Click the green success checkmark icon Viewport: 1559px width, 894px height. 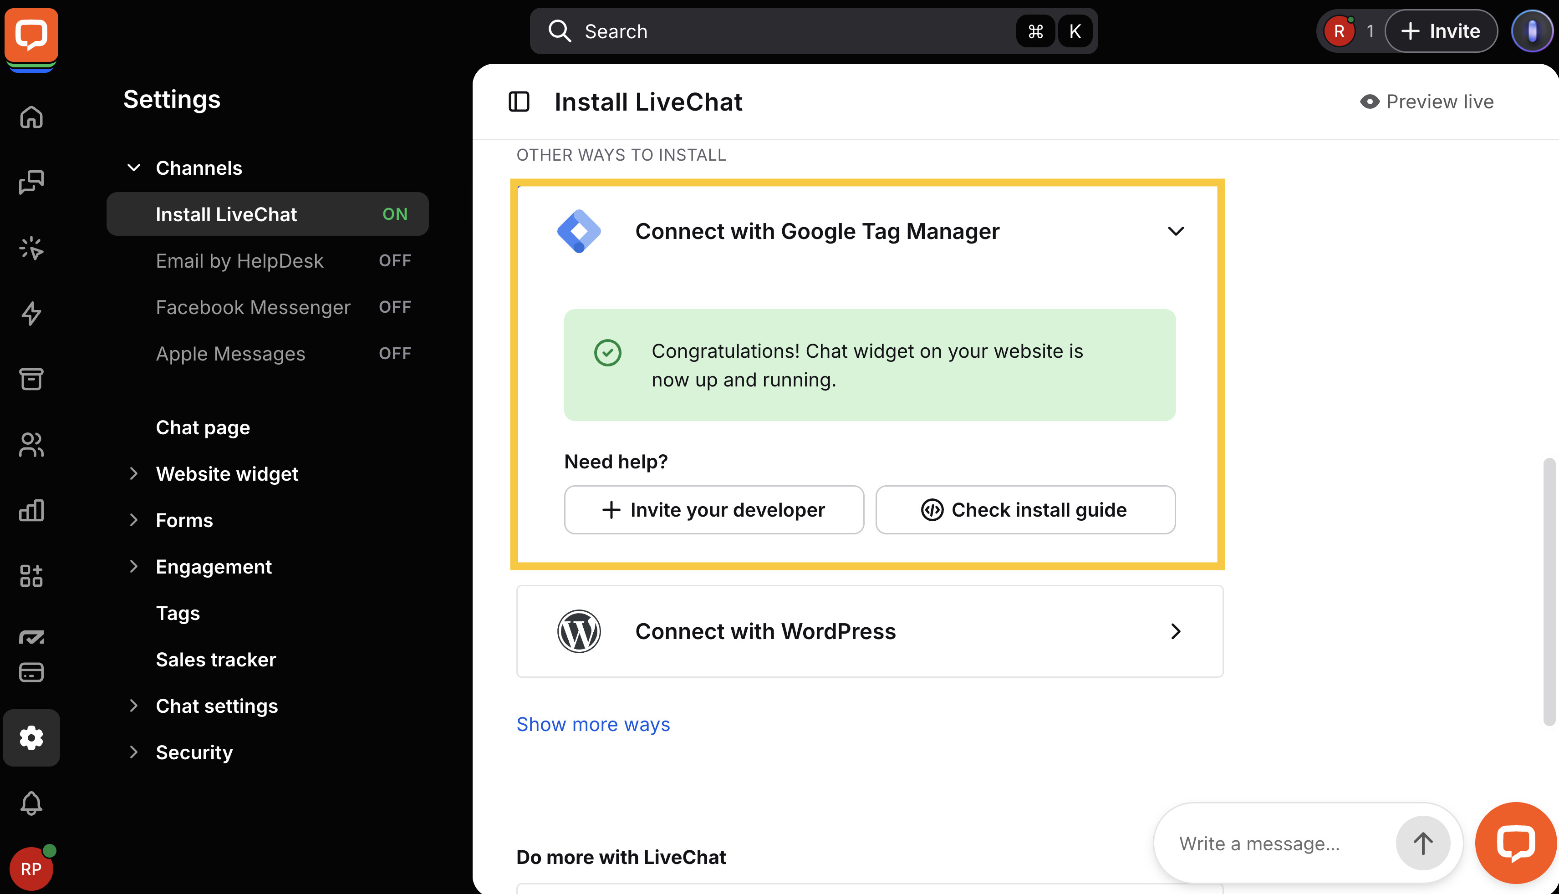[607, 352]
